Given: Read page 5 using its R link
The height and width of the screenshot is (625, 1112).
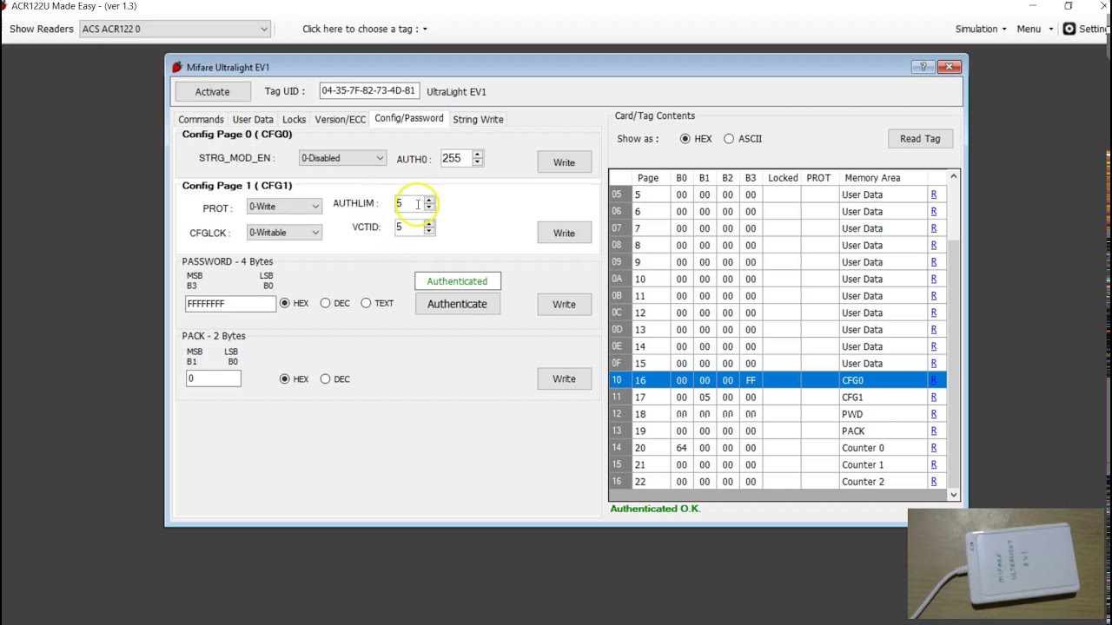Looking at the screenshot, I should click(x=934, y=194).
